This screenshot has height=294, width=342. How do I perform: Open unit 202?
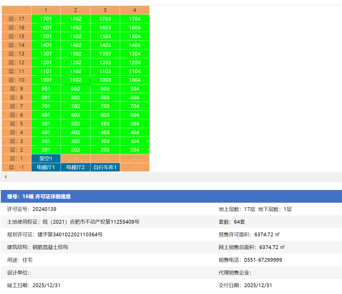[x=76, y=150]
